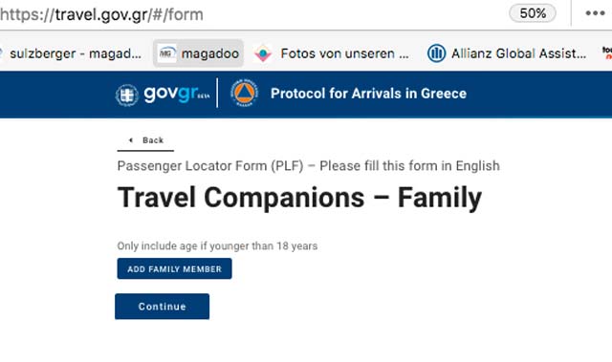612x362 pixels.
Task: Click the back arrow icon beside Back
Action: 131,139
